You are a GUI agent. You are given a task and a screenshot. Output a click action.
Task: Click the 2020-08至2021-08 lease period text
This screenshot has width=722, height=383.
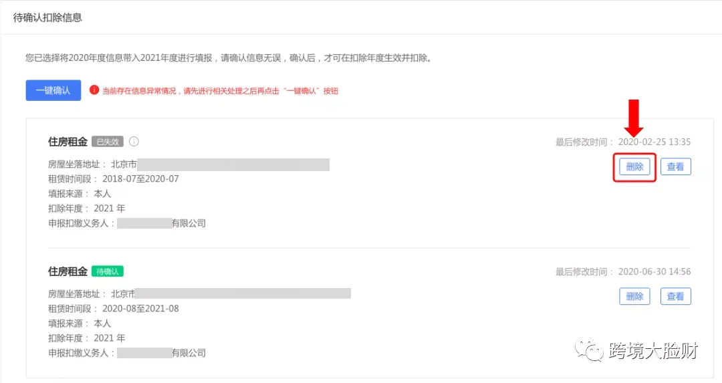140,308
